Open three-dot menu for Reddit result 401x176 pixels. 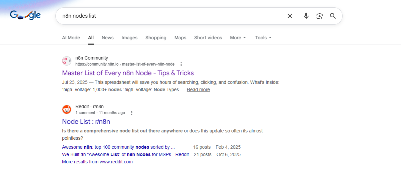pyautogui.click(x=132, y=113)
